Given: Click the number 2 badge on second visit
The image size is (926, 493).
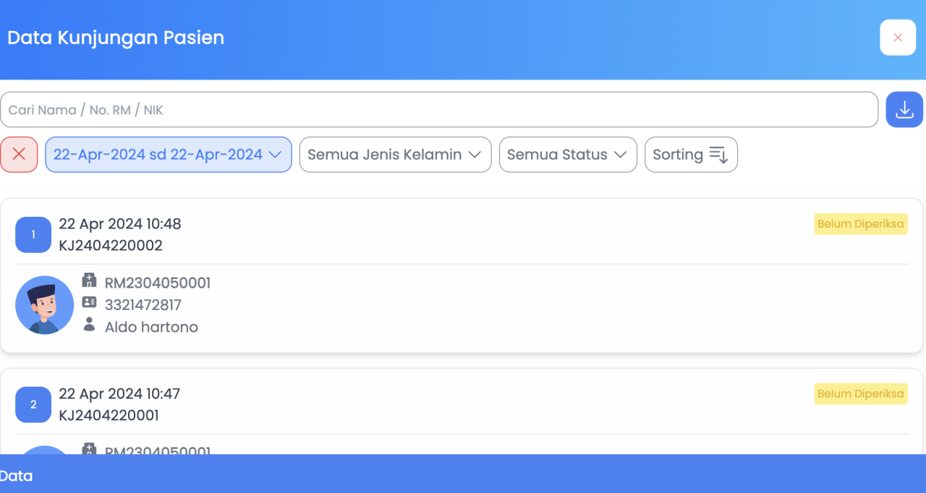Looking at the screenshot, I should pos(33,405).
